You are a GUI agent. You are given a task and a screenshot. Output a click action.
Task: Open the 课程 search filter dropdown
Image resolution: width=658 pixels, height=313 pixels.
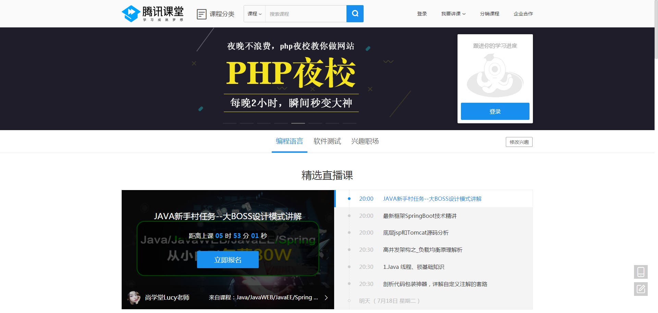(254, 14)
